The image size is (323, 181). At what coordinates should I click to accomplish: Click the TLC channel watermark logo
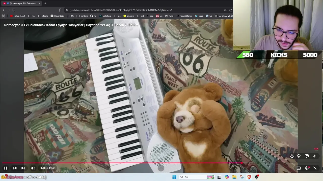[316, 149]
